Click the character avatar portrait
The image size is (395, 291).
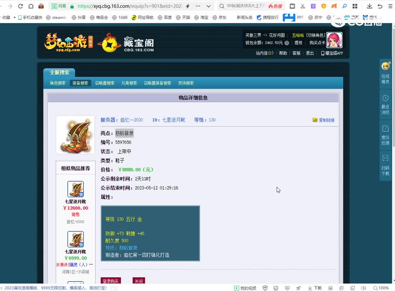[x=335, y=40]
